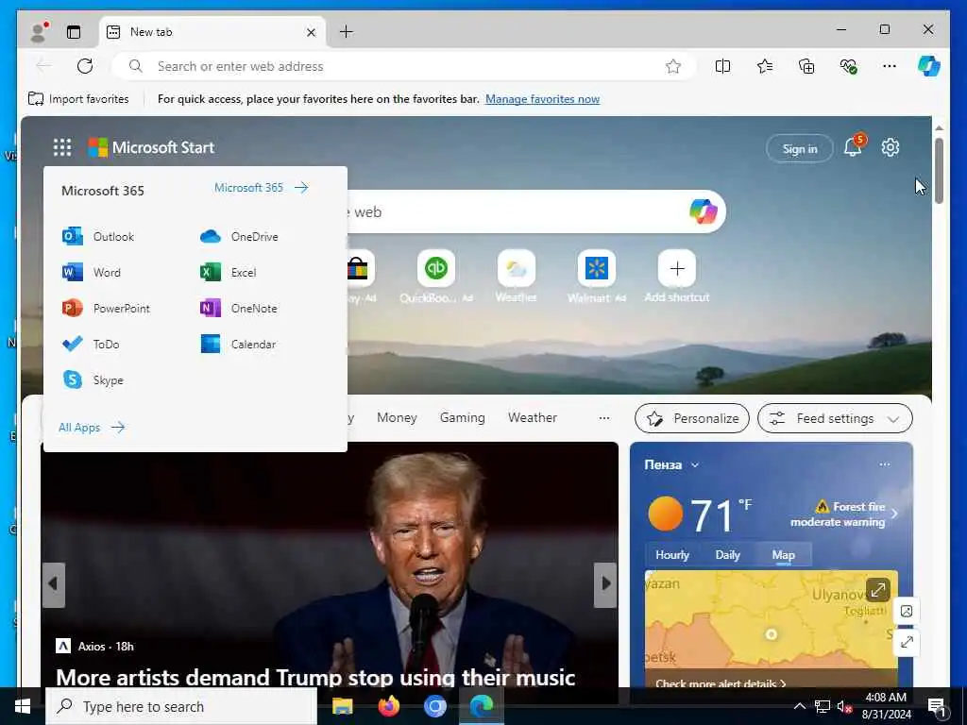Screen dimensions: 967x725
Task: Open the Copilot sidebar button in toolbar
Action: tap(928, 65)
